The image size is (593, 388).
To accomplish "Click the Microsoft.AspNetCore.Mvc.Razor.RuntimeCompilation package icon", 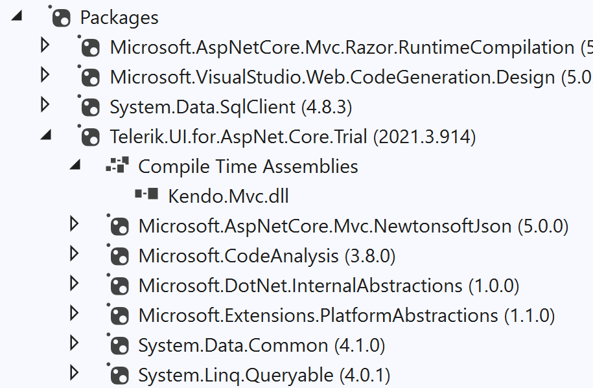I will tap(89, 47).
